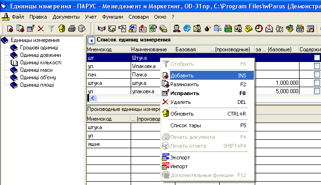This screenshot has width=321, height=185.
Task: Collapse the tree panel with blue arrow button
Action: click(x=91, y=41)
